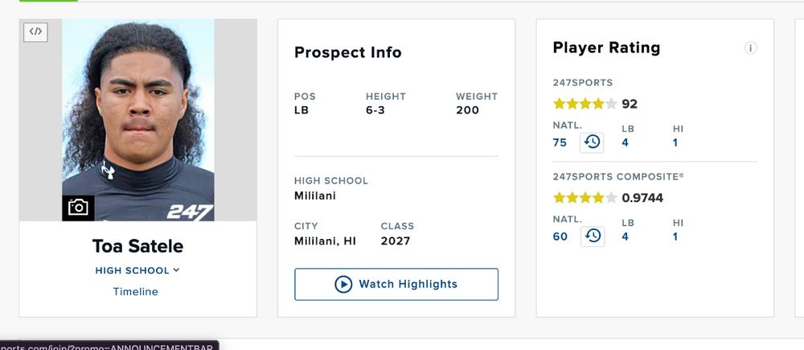Click the play icon in Watch Highlights

pyautogui.click(x=343, y=284)
